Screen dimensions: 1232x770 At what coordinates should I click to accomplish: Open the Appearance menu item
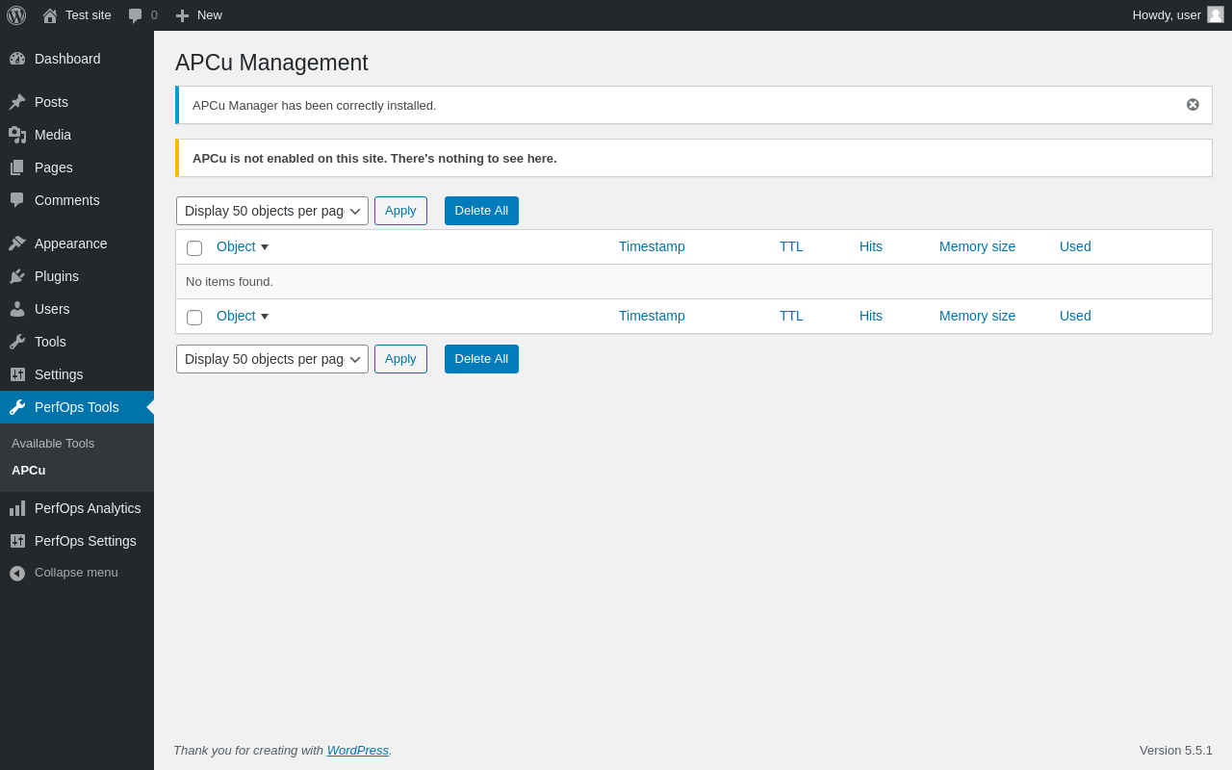click(77, 244)
